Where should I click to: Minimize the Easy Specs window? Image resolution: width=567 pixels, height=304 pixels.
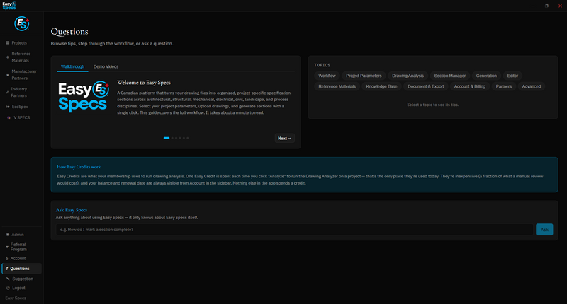pos(533,6)
